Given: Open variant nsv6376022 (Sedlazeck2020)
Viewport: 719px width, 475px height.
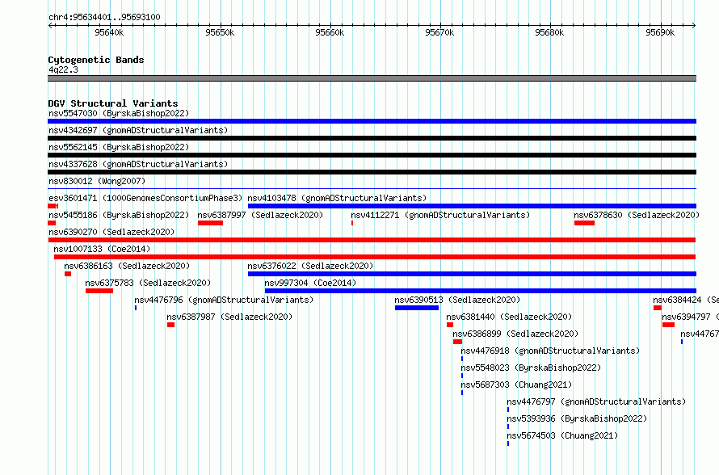Looking at the screenshot, I should (x=310, y=266).
